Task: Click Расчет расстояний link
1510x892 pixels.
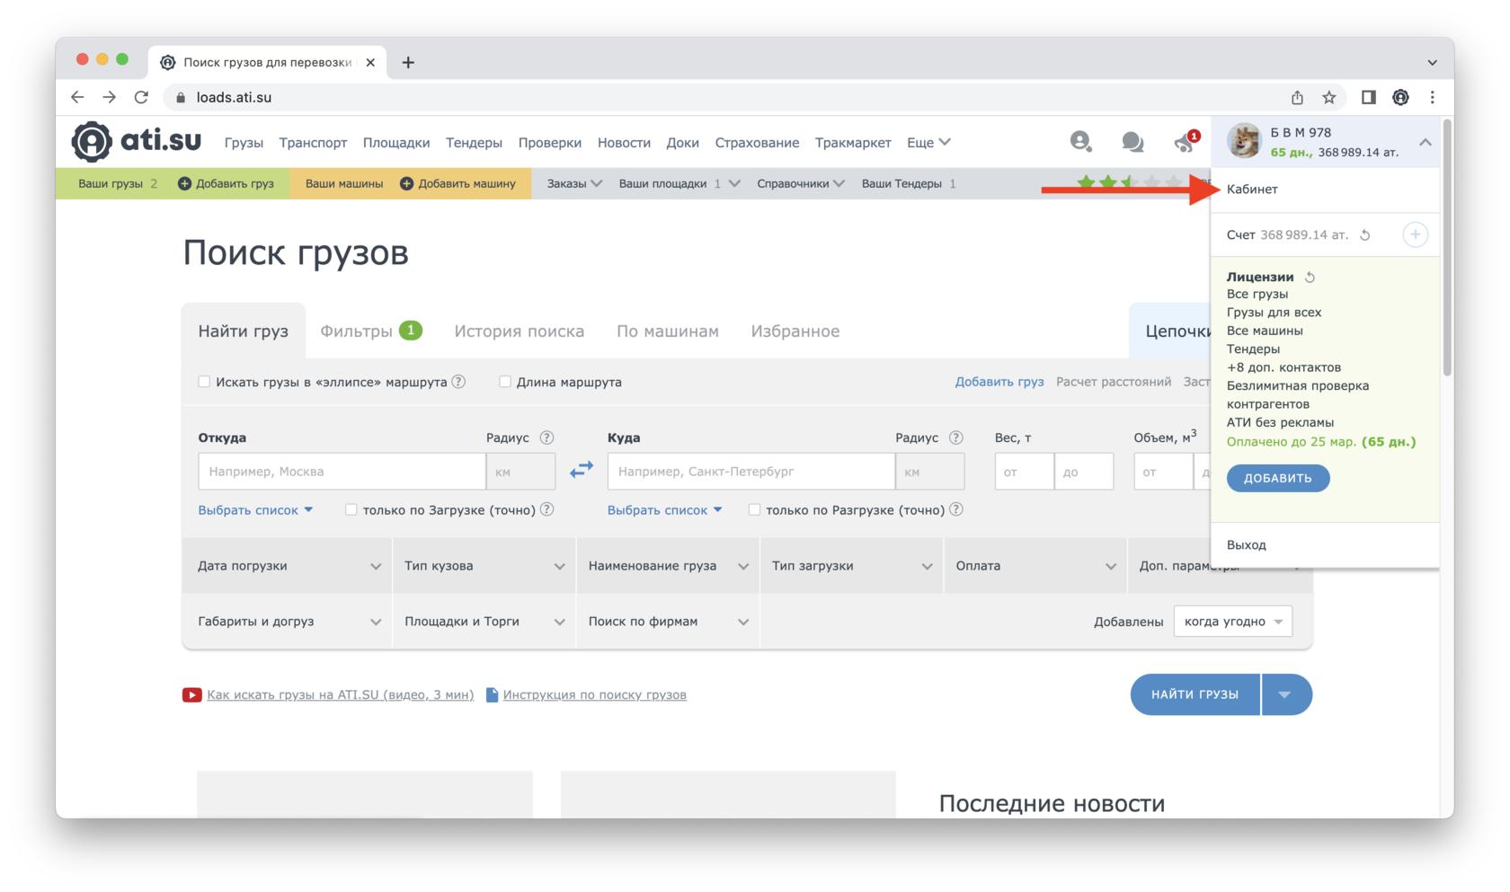Action: pos(1114,382)
